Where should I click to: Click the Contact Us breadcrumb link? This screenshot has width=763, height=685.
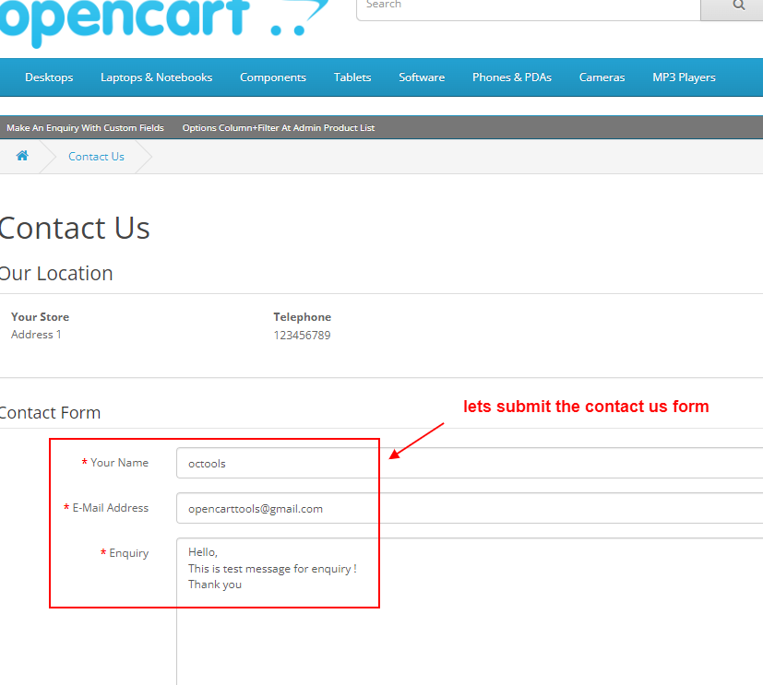[x=96, y=157]
